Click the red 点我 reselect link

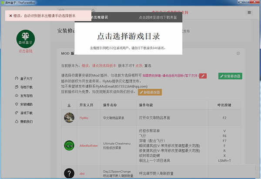[139, 66]
